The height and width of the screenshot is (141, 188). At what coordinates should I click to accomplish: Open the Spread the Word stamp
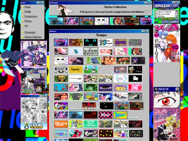[61, 97]
